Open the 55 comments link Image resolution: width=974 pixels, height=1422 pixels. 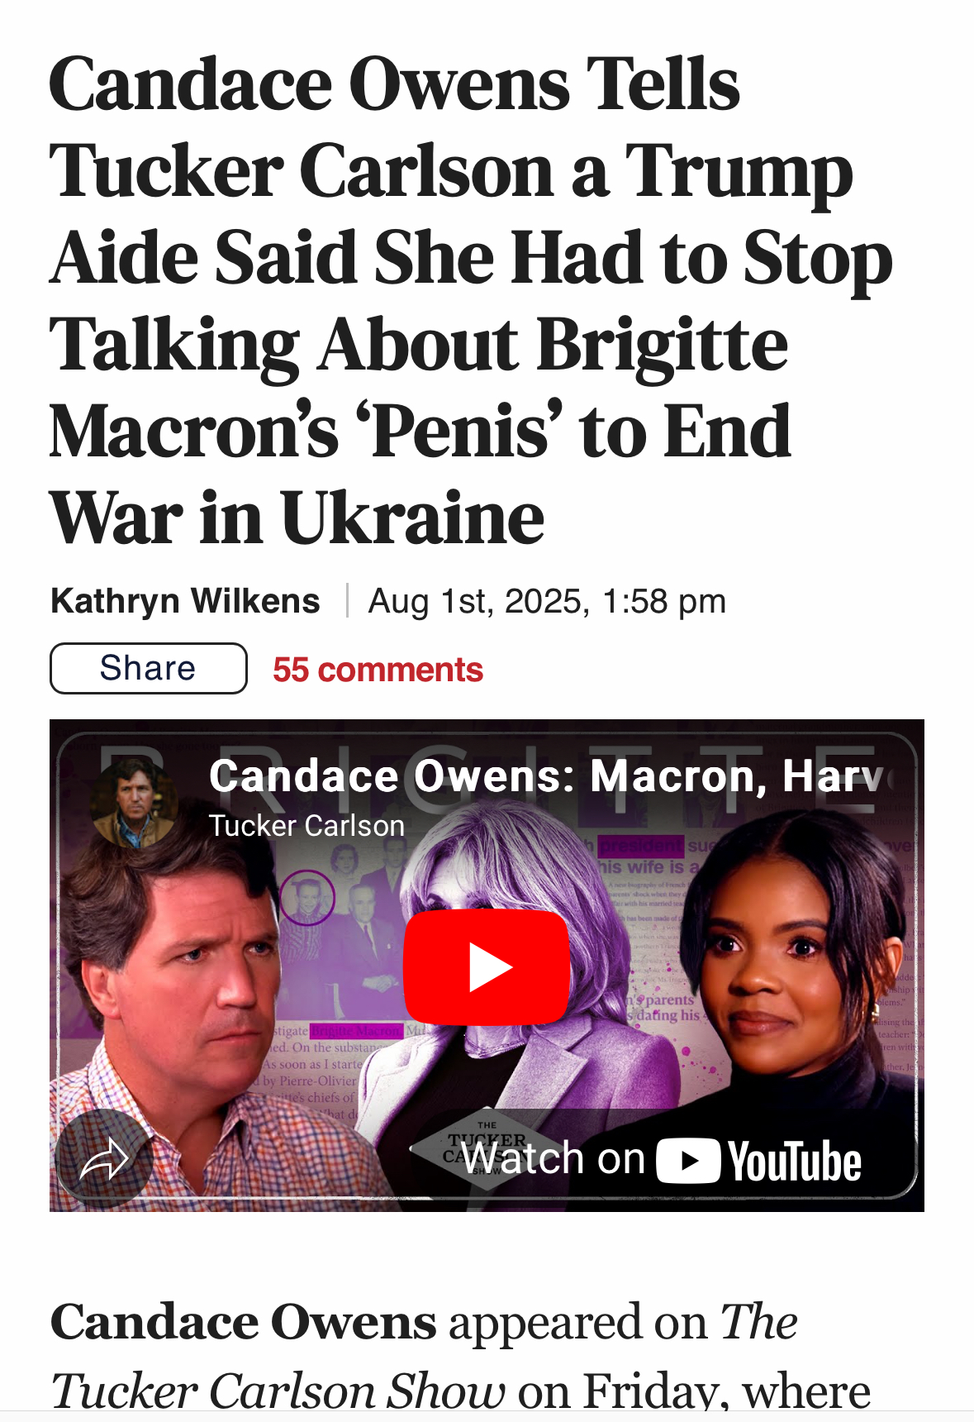(378, 670)
